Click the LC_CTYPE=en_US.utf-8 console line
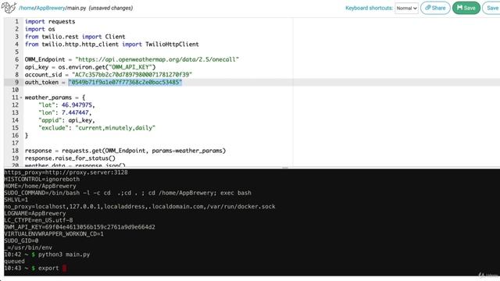 [38, 220]
